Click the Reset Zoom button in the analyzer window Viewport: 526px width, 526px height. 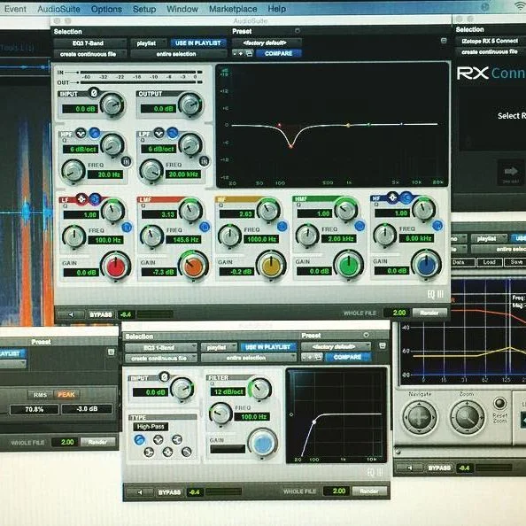point(499,403)
